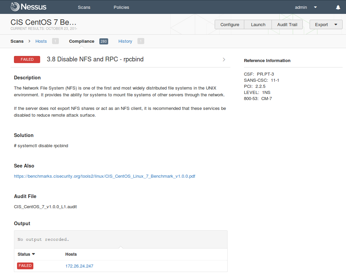This screenshot has height=273, width=346.
Task: Select the Compliance tab
Action: pyautogui.click(x=82, y=41)
